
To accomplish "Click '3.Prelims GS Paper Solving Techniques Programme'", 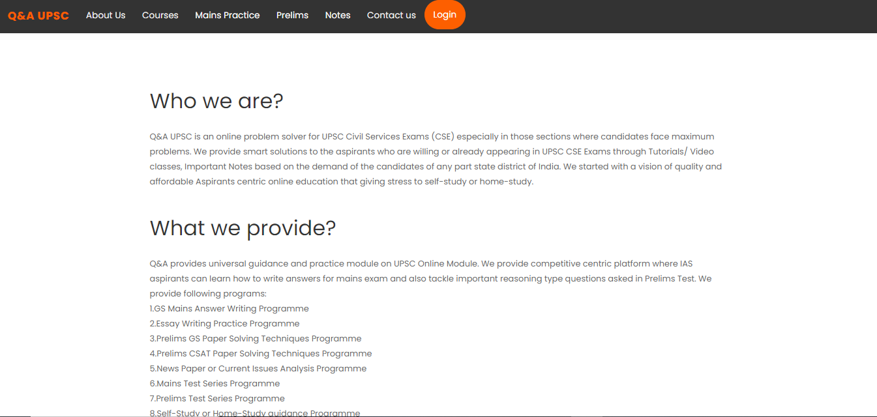I will (x=256, y=339).
